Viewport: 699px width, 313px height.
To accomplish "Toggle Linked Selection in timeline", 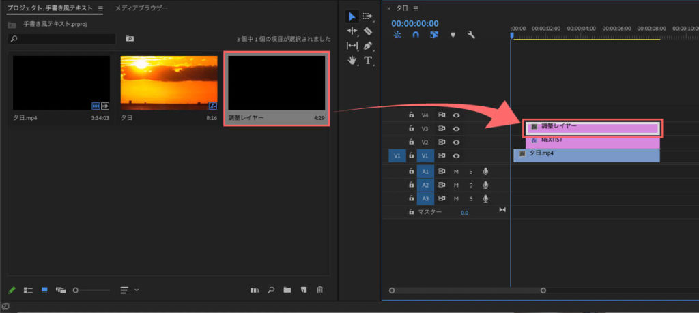I will tap(433, 35).
